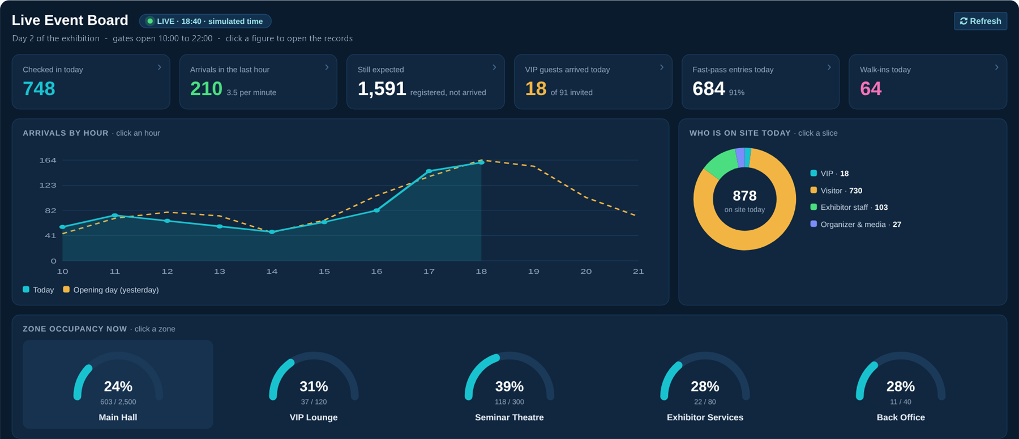Toggle the Today legend swatch
This screenshot has height=439, width=1019.
(x=26, y=290)
